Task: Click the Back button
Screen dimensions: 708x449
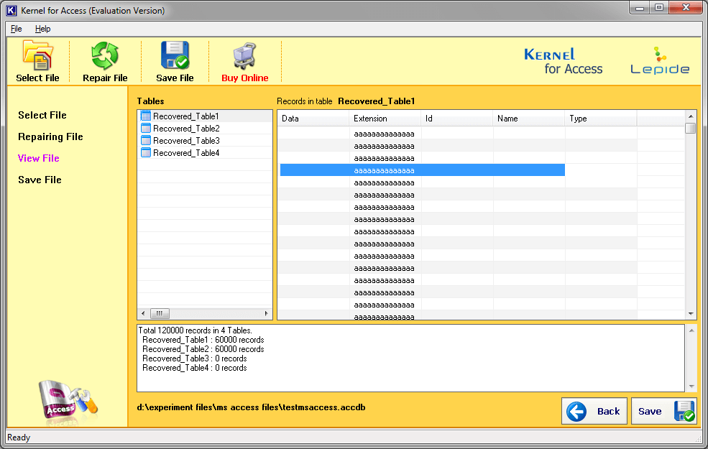Action: click(x=594, y=411)
